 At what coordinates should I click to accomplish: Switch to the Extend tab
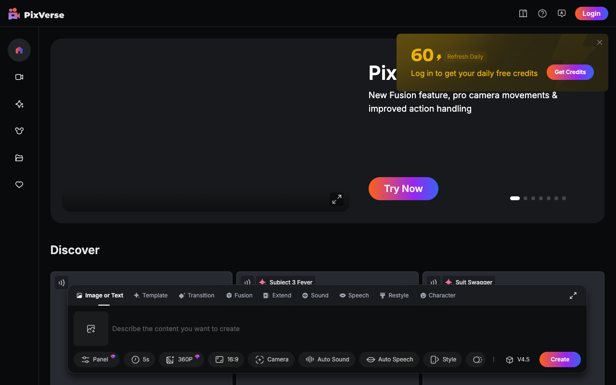coord(277,295)
